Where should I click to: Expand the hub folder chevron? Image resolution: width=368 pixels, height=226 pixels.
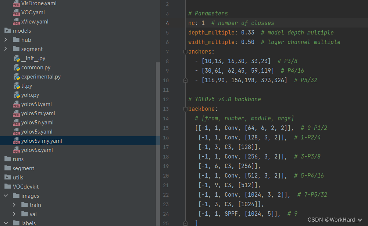[x=6, y=40]
